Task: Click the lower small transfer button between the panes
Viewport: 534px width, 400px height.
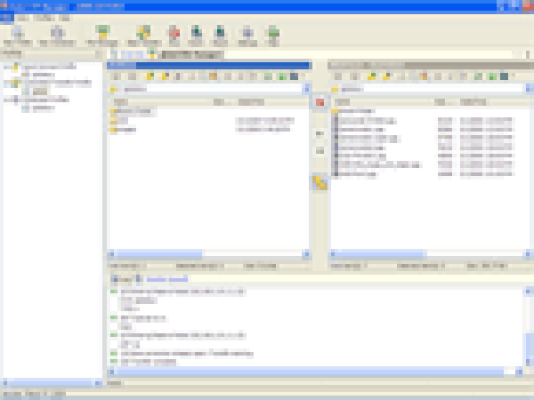Action: 320,150
